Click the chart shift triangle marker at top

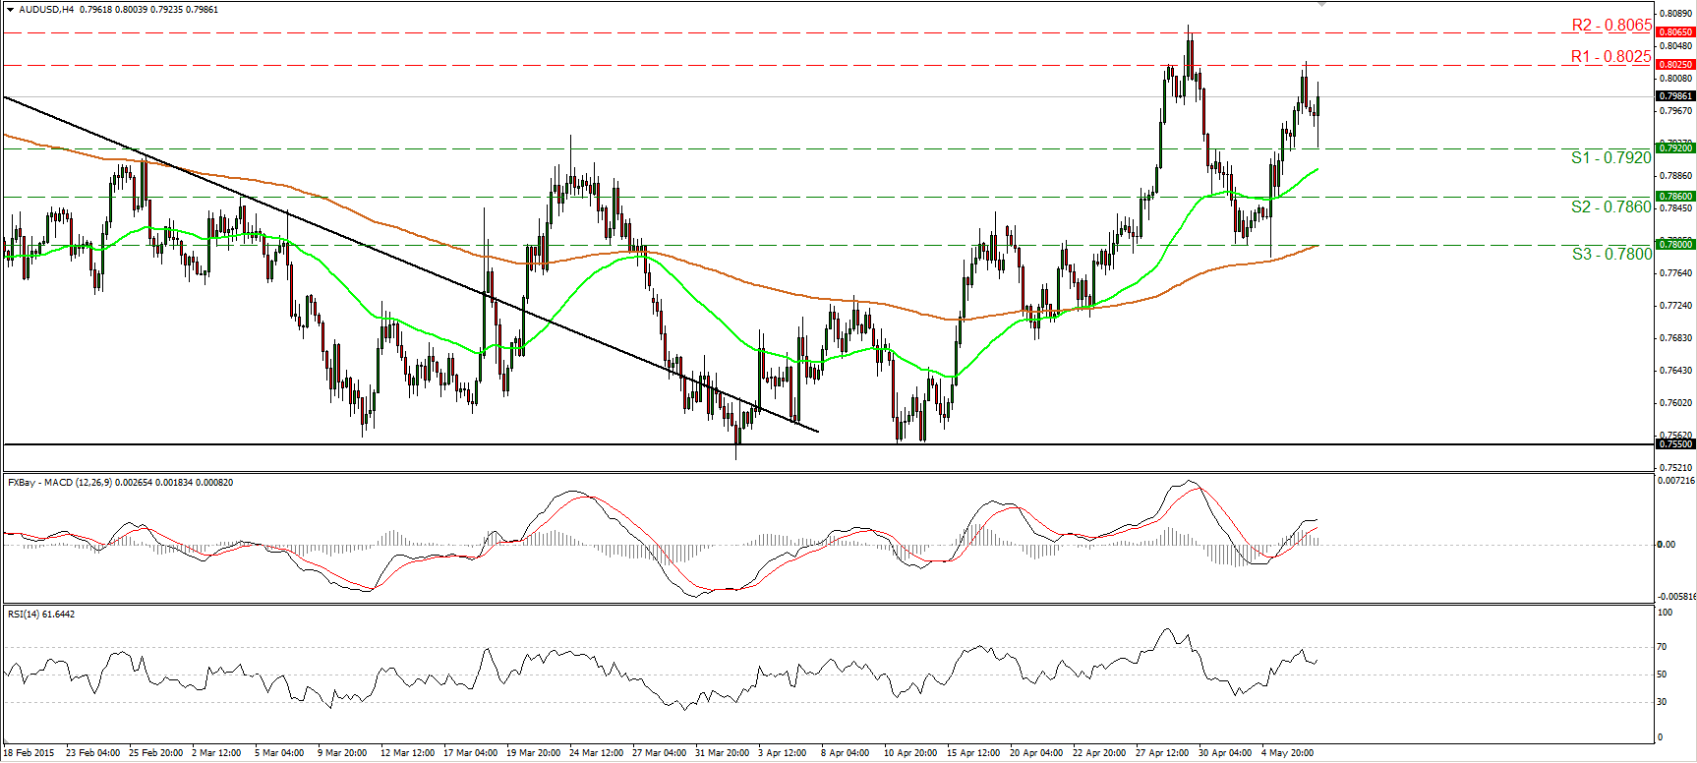[1321, 5]
